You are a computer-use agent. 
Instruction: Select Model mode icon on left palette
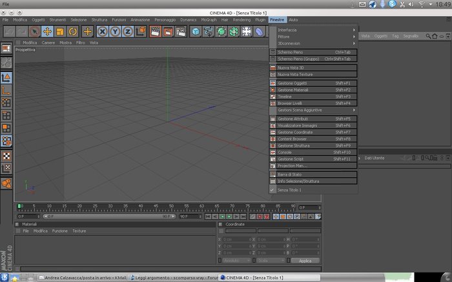[6, 78]
